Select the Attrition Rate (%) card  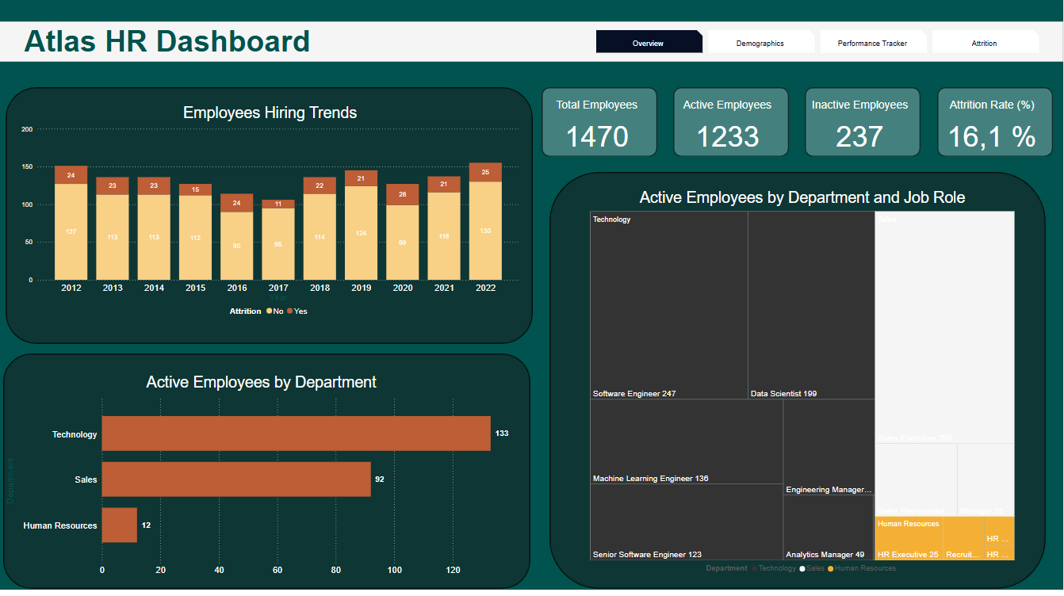click(x=994, y=122)
